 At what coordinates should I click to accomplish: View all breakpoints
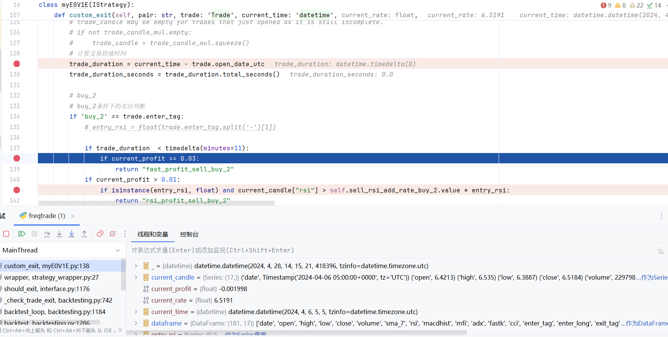pyautogui.click(x=100, y=234)
